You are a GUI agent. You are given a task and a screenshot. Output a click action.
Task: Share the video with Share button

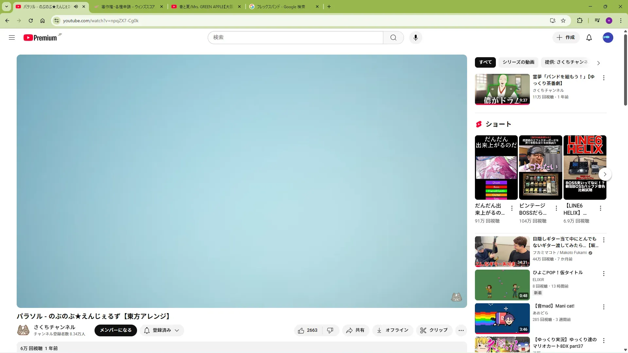tap(356, 330)
